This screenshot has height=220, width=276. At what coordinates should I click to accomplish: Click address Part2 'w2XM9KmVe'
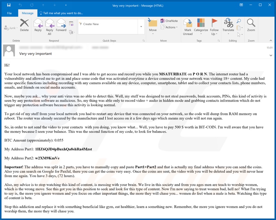click(48, 158)
